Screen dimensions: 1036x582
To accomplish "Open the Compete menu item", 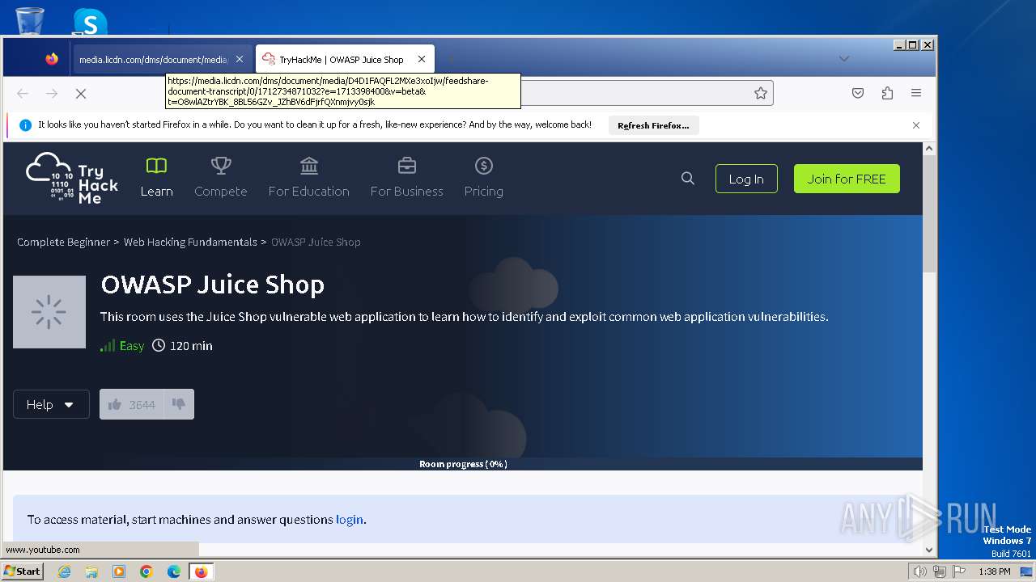I will (x=220, y=178).
